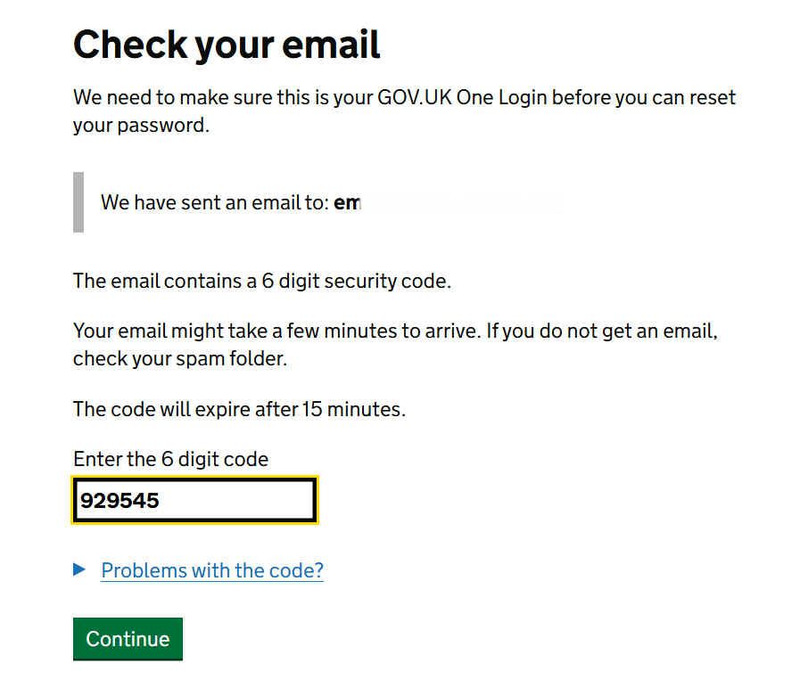Click the "Enter the 6 digit code" label

(170, 459)
